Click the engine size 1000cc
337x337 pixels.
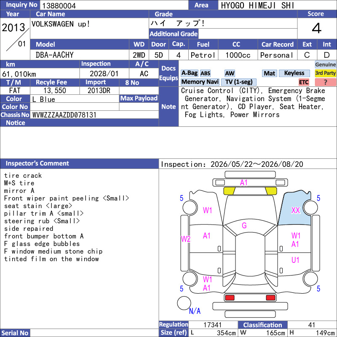coord(238,55)
